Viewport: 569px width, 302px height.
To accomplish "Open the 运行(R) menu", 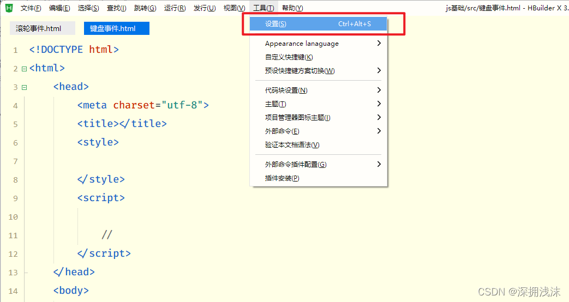I will [175, 8].
